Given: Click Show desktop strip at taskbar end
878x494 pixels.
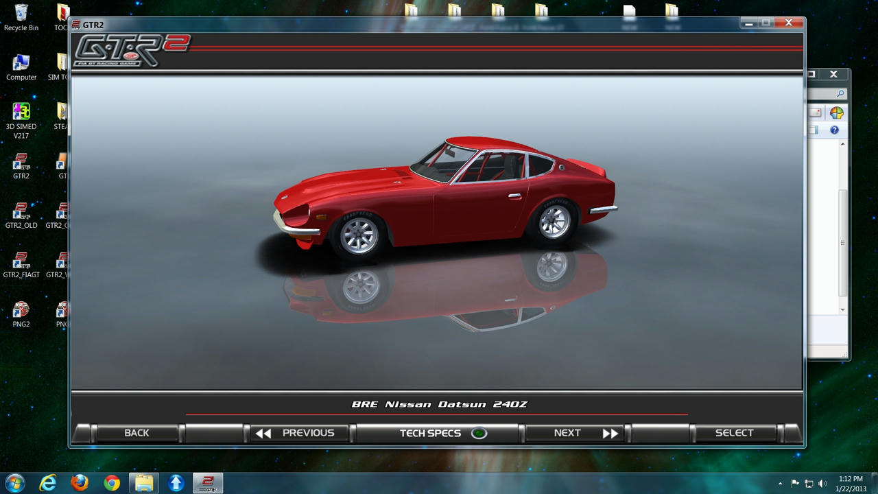Looking at the screenshot, I should 873,483.
